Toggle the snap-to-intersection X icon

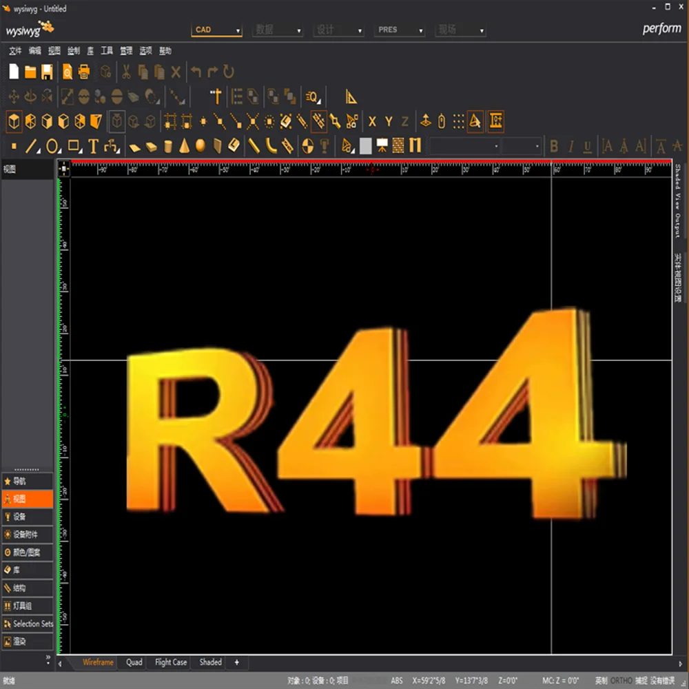point(253,121)
